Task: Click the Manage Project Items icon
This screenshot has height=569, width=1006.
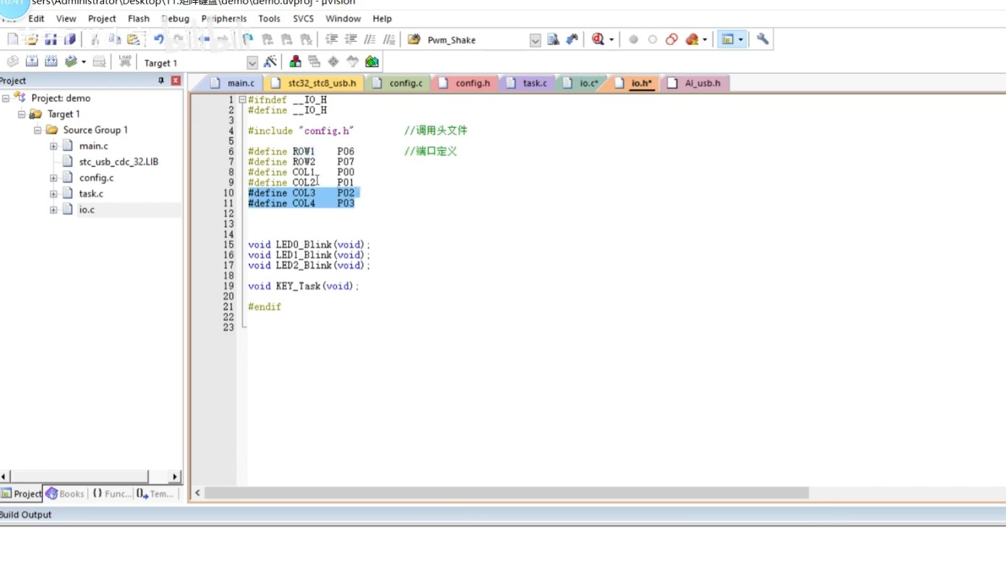Action: tap(295, 62)
